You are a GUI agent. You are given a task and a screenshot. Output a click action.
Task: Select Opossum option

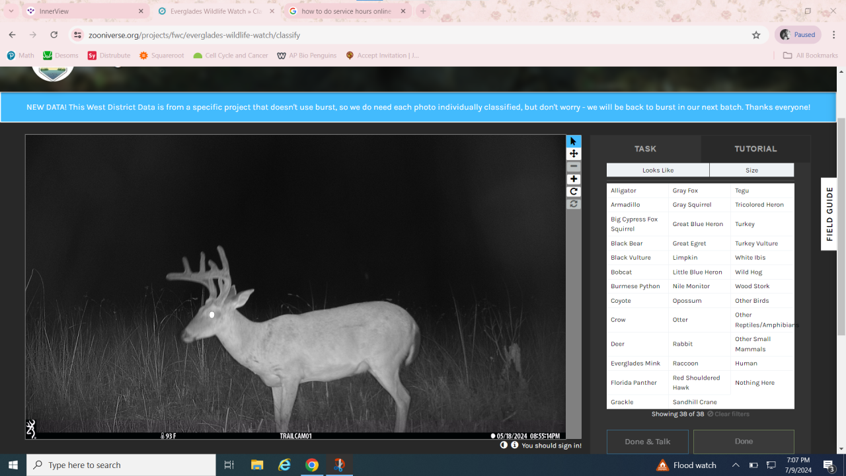pyautogui.click(x=699, y=301)
